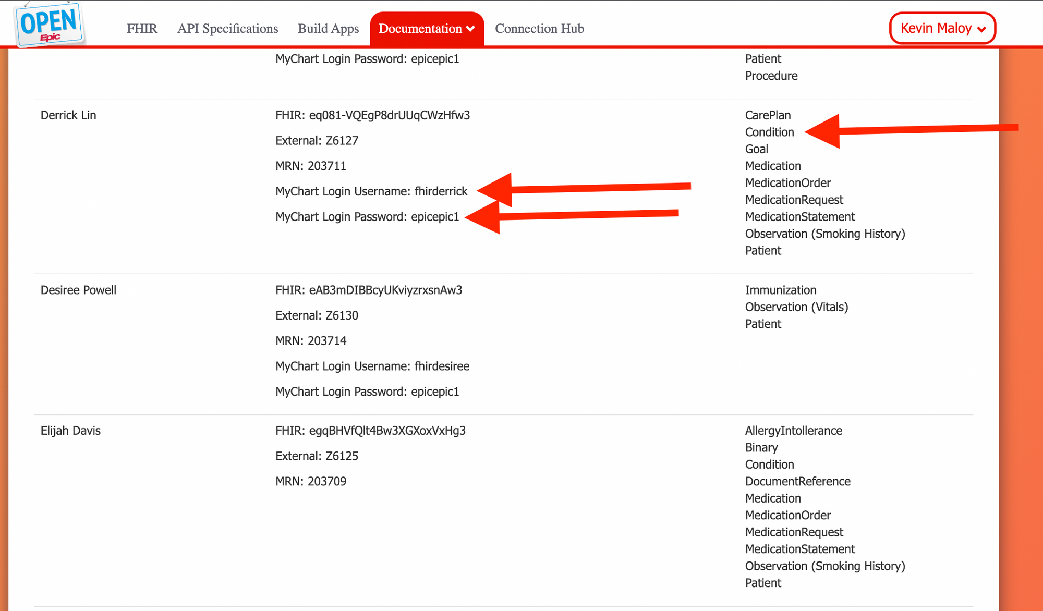1043x611 pixels.
Task: Select the Desiree Powell patient name
Action: pyautogui.click(x=78, y=290)
